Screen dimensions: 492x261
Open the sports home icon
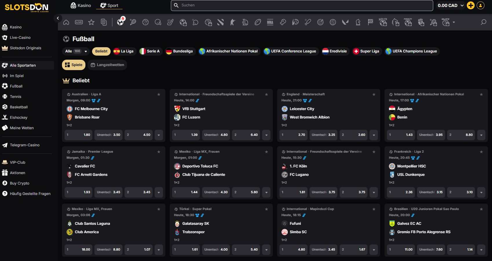66,22
